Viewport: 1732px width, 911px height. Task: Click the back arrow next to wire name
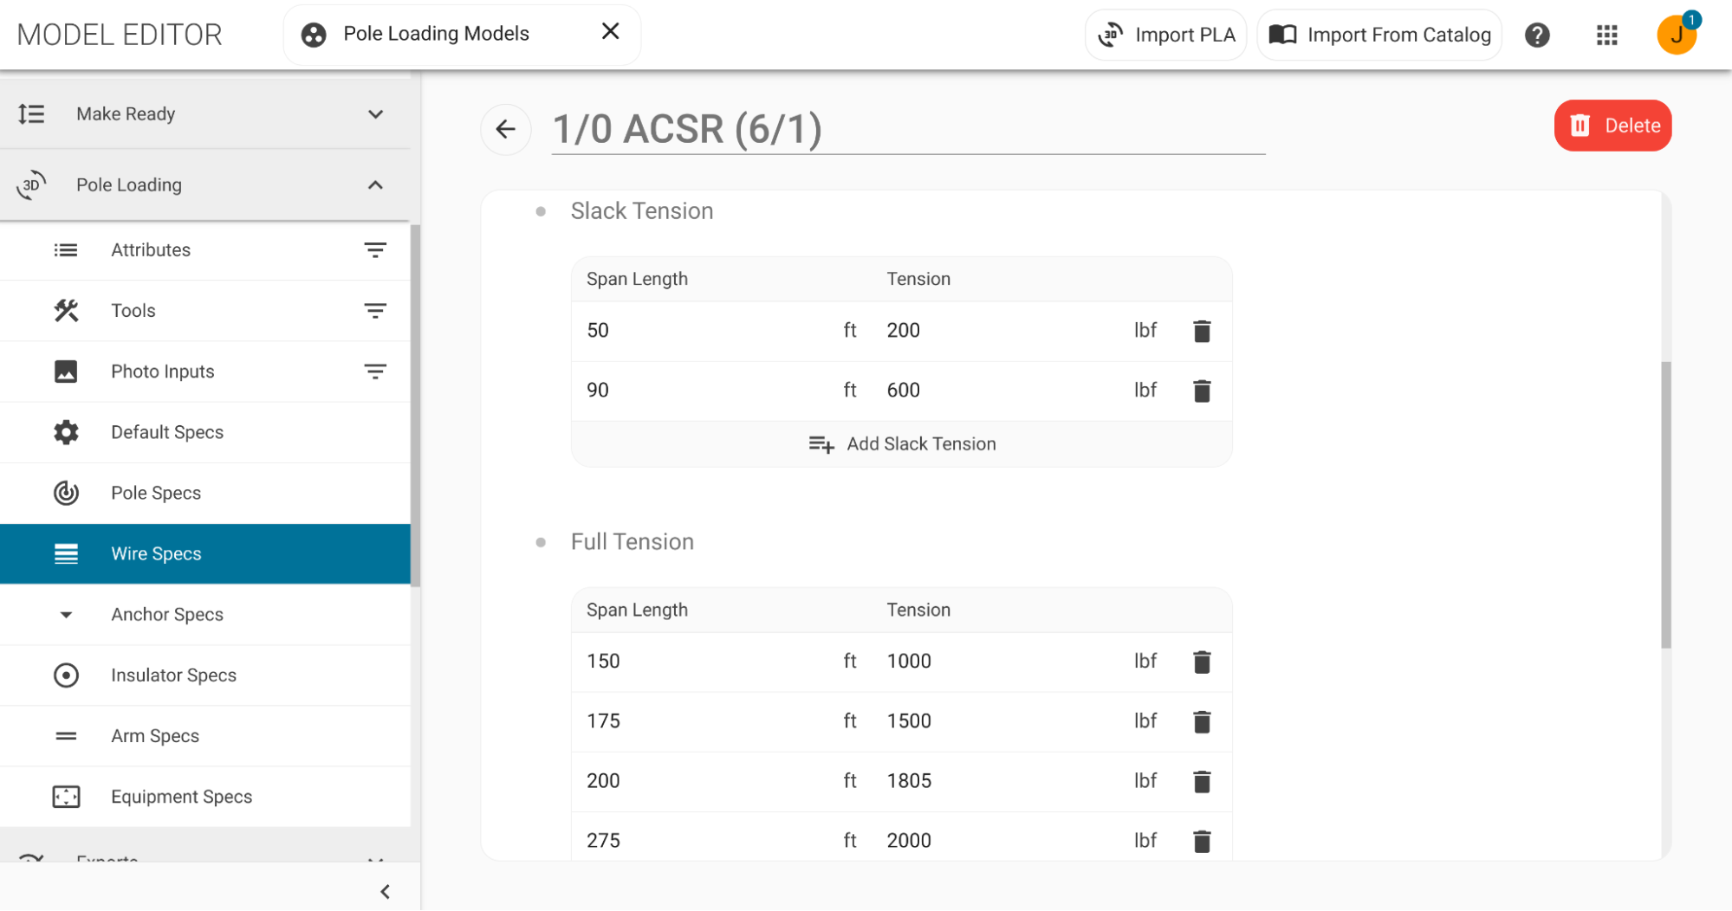(x=505, y=130)
